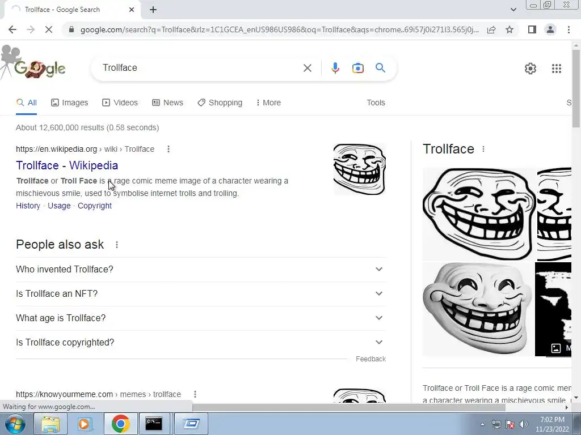This screenshot has width=581, height=435.
Task: Expand Who invented Trollface question
Action: pyautogui.click(x=201, y=269)
